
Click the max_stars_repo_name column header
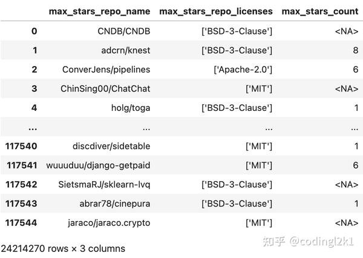(x=99, y=12)
